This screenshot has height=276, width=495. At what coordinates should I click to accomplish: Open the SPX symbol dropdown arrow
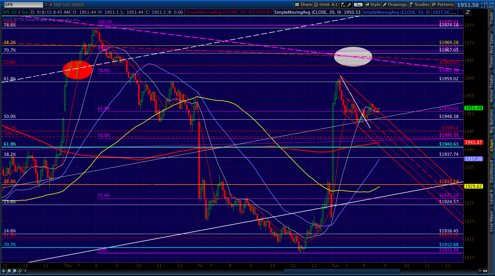point(46,5)
